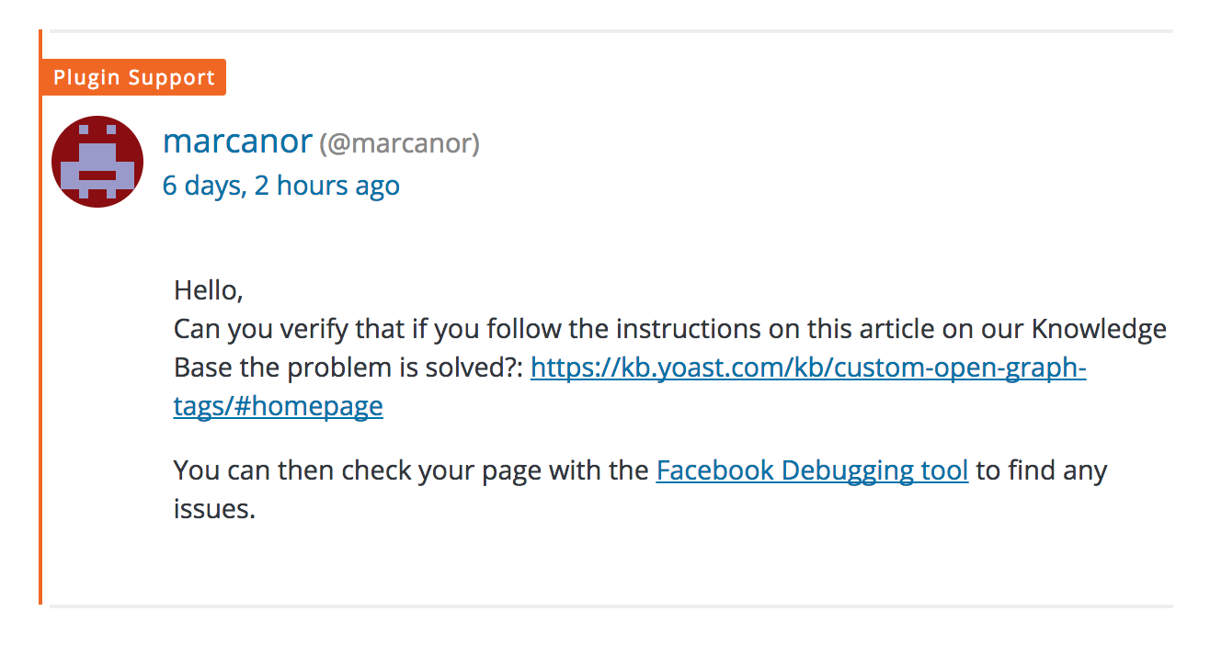This screenshot has height=645, width=1210.
Task: Click the 'tags/#homepage' link portion
Action: tap(278, 407)
